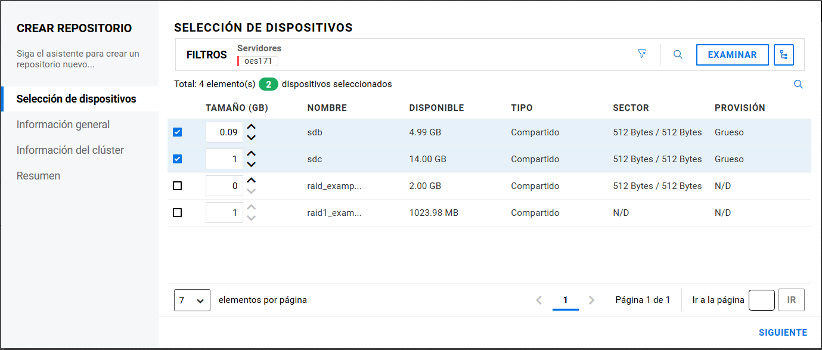Increase raid_examp size with the up arrow

pyautogui.click(x=252, y=181)
